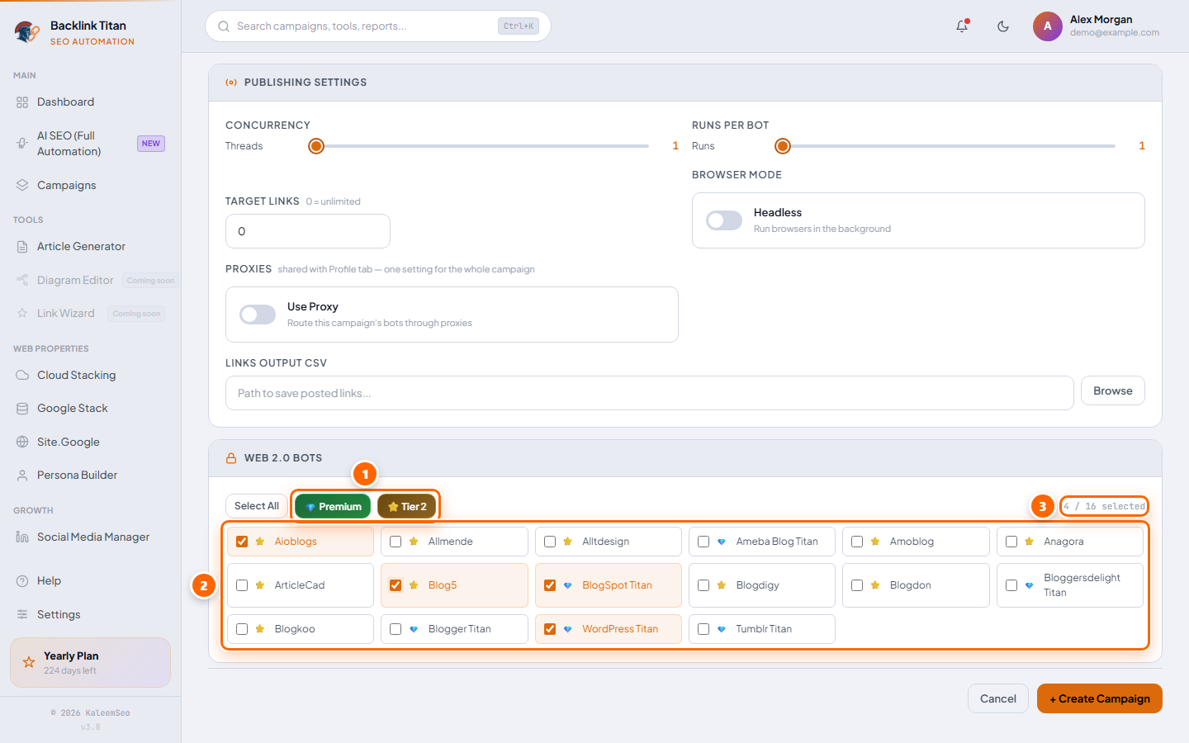Uncheck the Aioblogs bot checkbox

pos(242,542)
